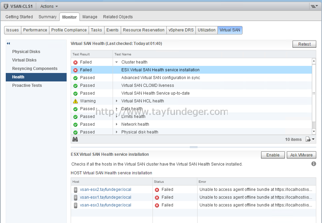Open the Profile Compliance sub-tab

tap(69, 30)
